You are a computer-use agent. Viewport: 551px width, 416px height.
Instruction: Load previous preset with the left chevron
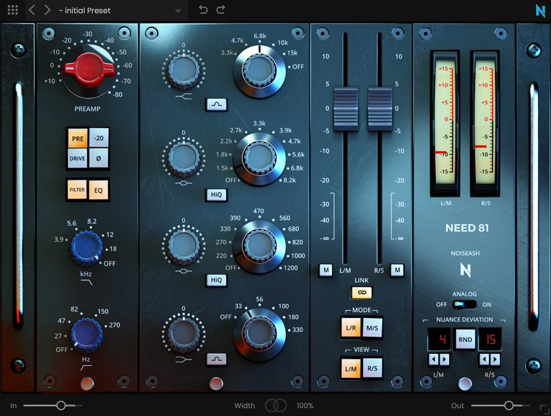pos(31,10)
